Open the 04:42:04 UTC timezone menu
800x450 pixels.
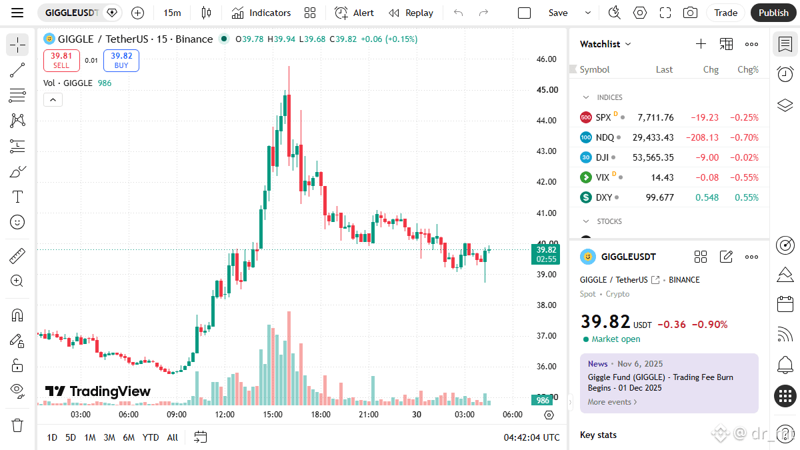click(x=532, y=437)
